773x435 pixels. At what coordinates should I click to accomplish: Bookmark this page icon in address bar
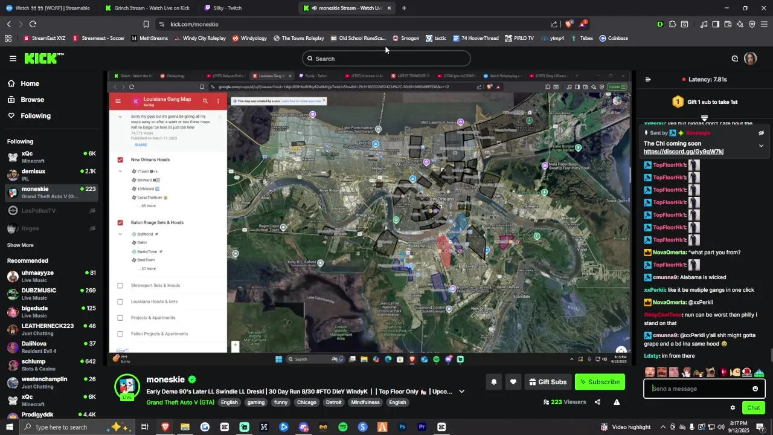coord(146,24)
